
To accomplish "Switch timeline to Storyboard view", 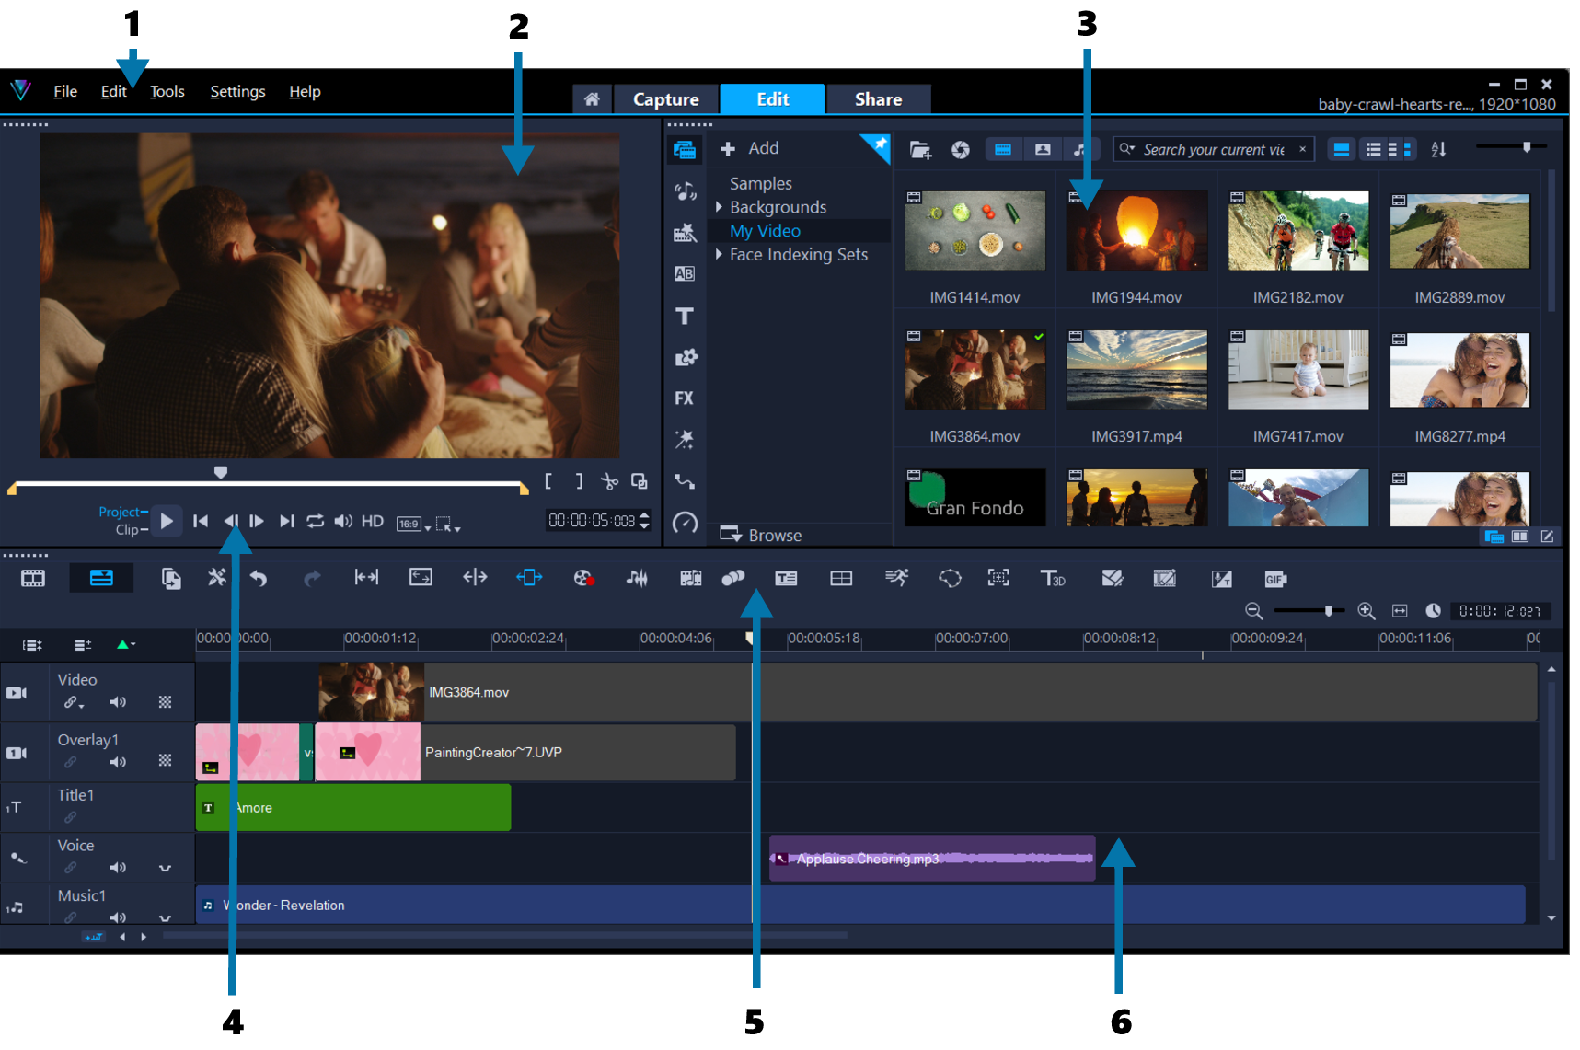I will coord(33,578).
